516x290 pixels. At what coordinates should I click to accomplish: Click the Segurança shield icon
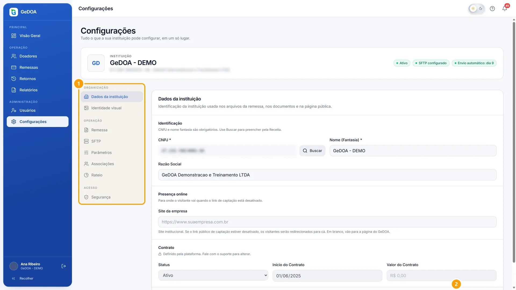86,197
